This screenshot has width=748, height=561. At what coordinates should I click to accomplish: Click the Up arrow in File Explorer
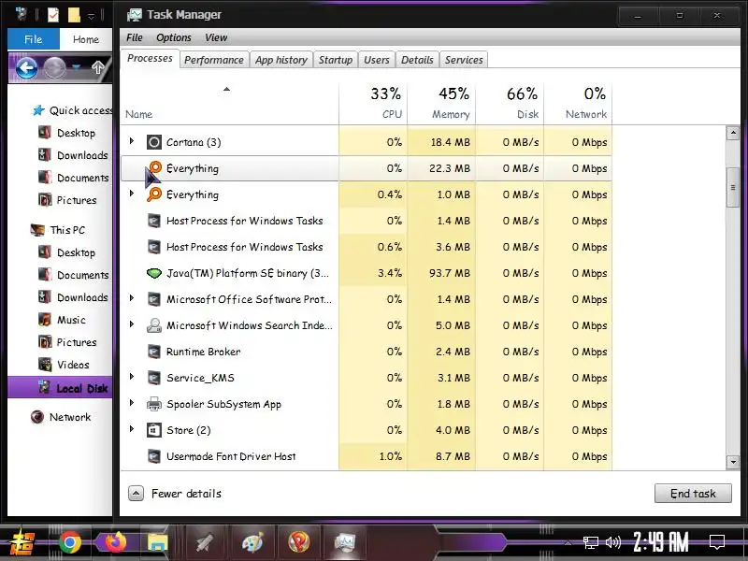(97, 67)
